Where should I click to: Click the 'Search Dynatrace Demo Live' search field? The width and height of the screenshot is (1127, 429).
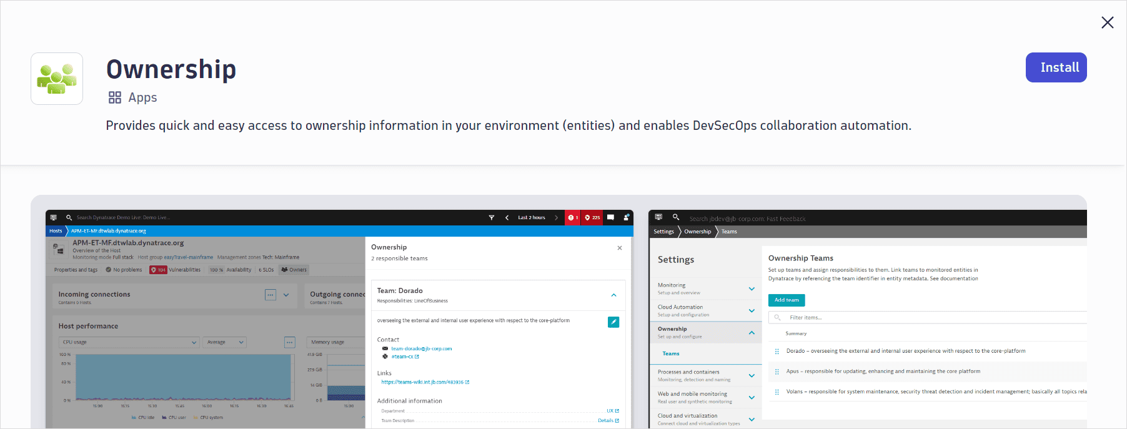tap(123, 217)
